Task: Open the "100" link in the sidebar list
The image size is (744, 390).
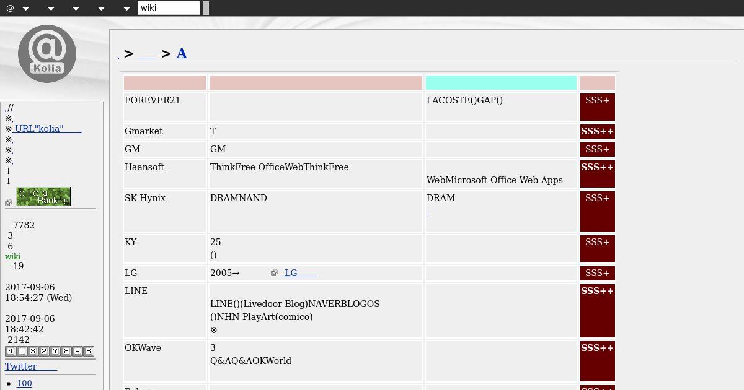Action: point(24,384)
